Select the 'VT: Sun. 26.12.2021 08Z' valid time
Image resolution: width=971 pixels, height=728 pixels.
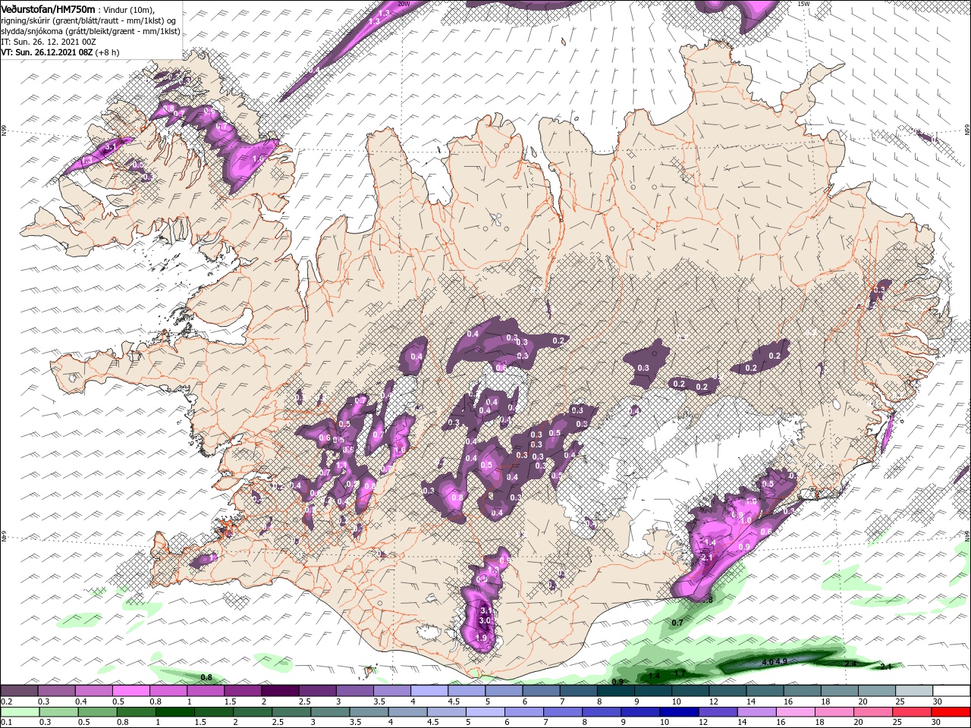click(46, 52)
